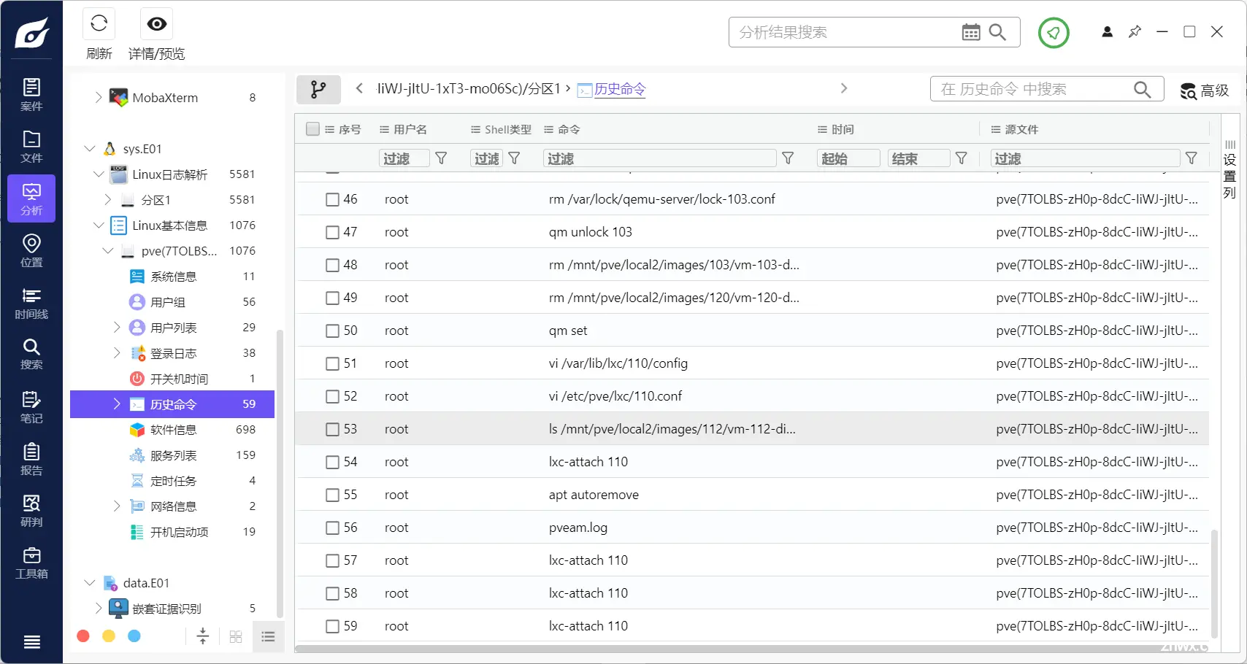1247x664 pixels.
Task: Select 软件信息 in the tree
Action: 172,430
